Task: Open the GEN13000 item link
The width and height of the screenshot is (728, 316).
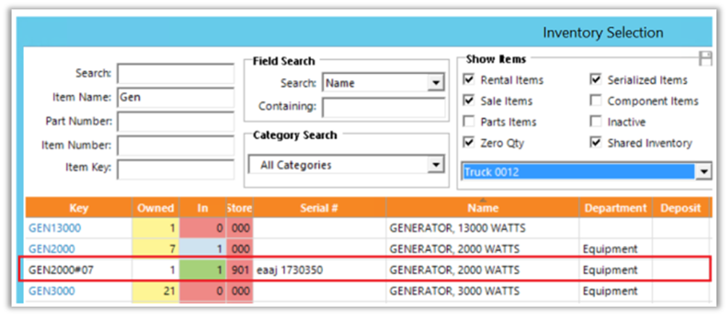Action: pos(55,228)
